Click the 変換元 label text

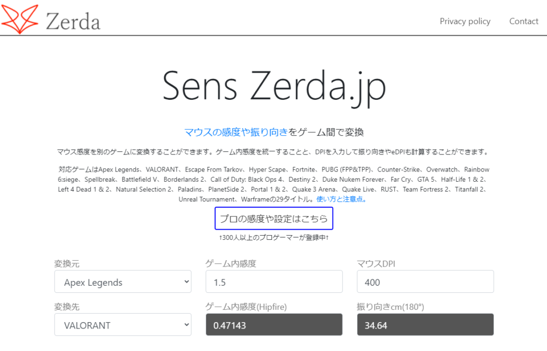point(67,263)
